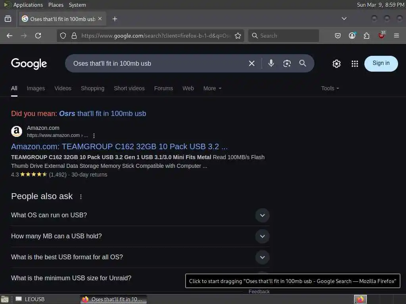The image size is (406, 304).
Task: Open Google quick settings gear
Action: [336, 64]
